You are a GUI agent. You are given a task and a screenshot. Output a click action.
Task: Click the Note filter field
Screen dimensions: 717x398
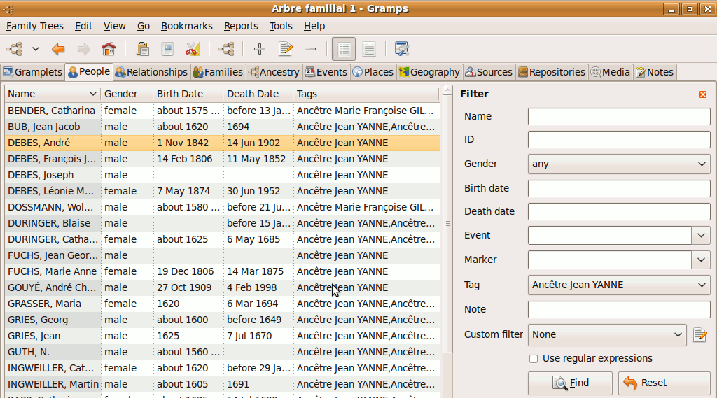[x=619, y=309]
